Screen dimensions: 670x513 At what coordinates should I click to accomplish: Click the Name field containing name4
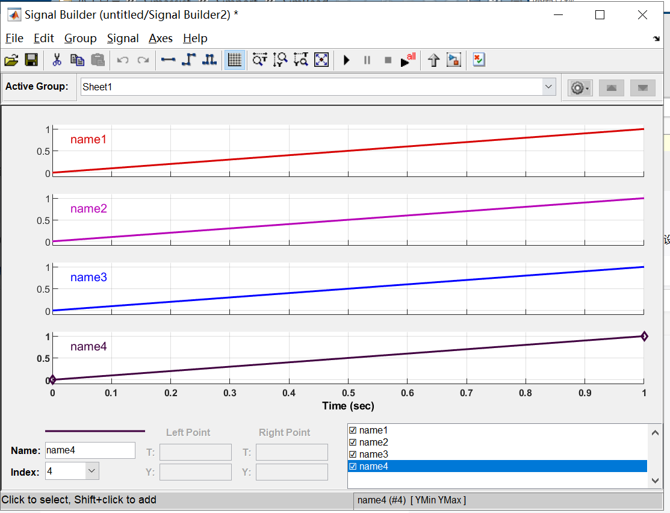(x=90, y=450)
